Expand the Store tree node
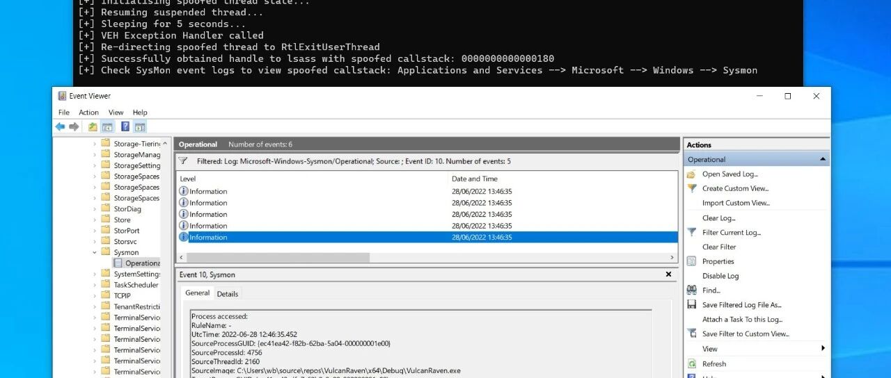 [95, 220]
